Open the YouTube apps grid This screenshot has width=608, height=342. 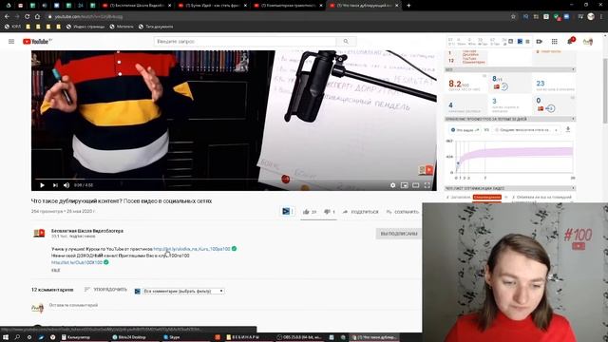pyautogui.click(x=555, y=42)
